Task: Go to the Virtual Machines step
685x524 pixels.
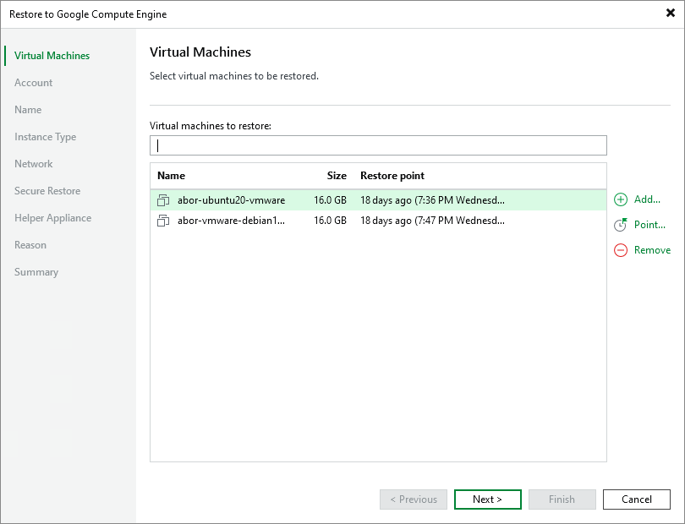Action: [52, 56]
